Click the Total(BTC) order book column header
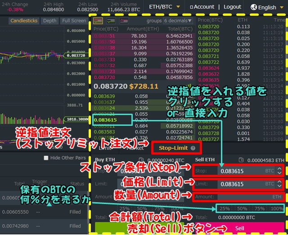Image resolution: width=288 pixels, height=235 pixels. [x=180, y=29]
